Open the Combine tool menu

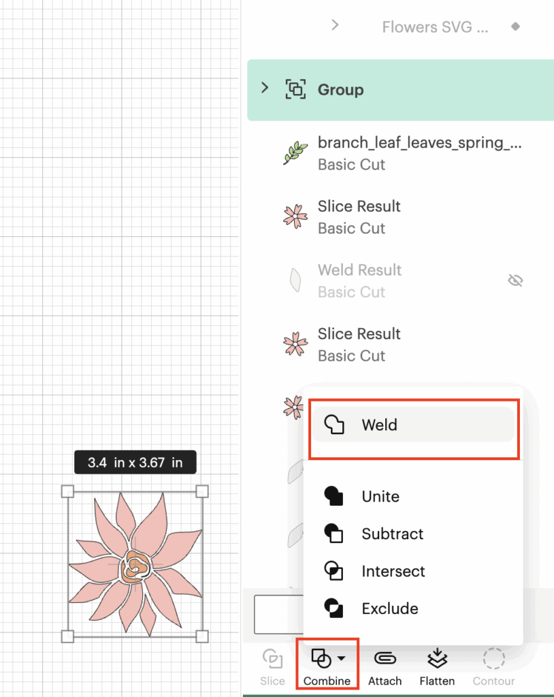[327, 660]
